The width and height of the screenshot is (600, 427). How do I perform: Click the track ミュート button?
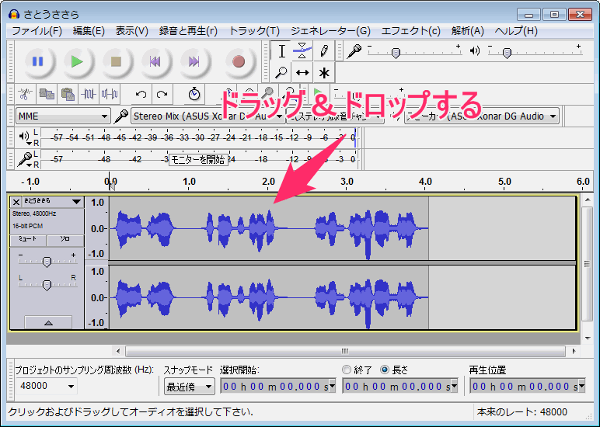[x=28, y=240]
